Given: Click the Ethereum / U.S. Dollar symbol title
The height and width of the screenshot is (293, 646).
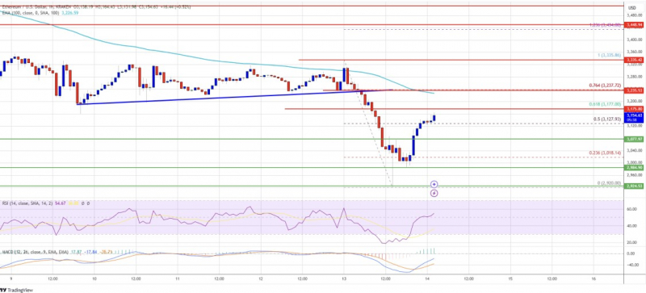Looking at the screenshot, I should pyautogui.click(x=26, y=7).
